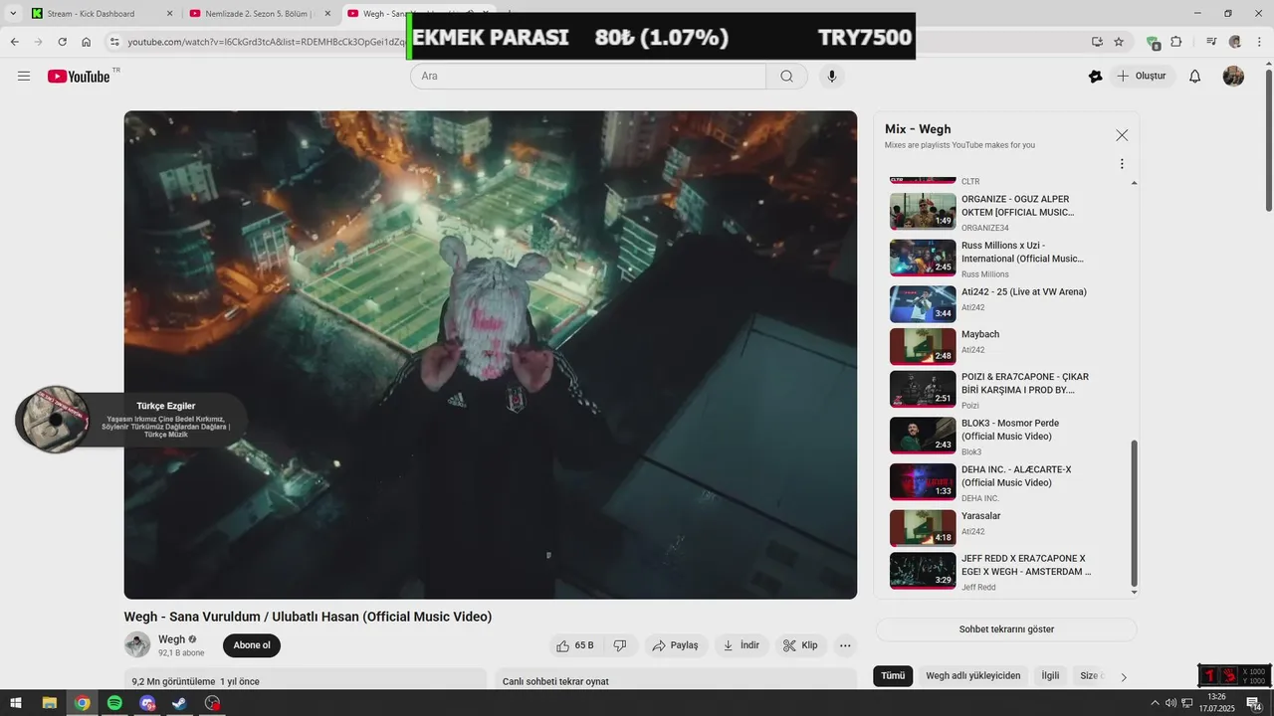Open the notifications bell
The height and width of the screenshot is (716, 1274).
(1195, 77)
